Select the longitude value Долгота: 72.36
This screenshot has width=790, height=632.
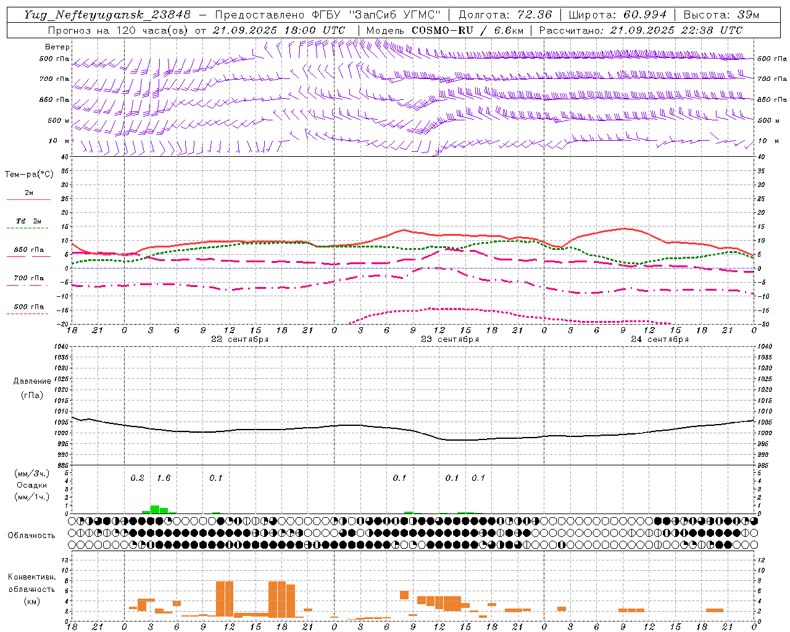(x=505, y=15)
